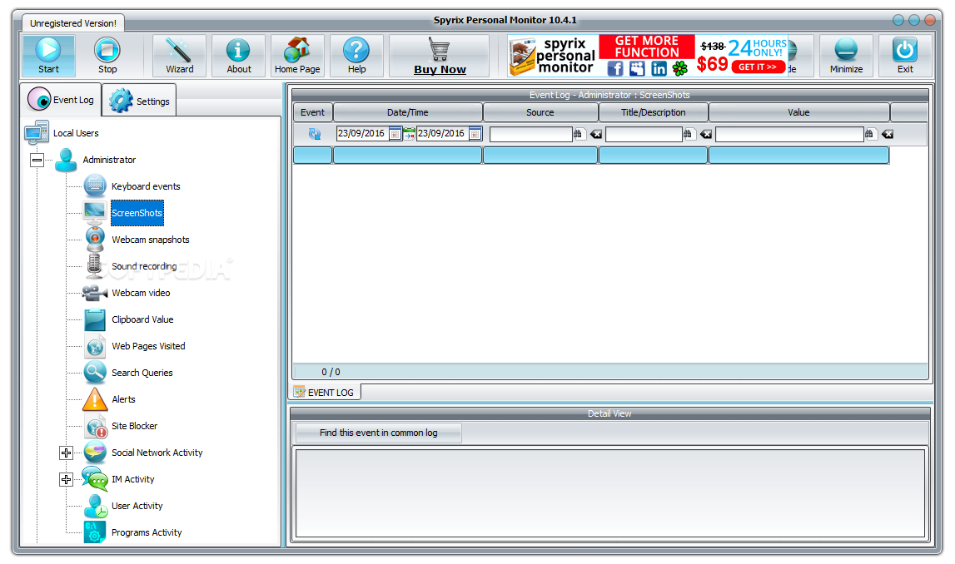The height and width of the screenshot is (564, 955).
Task: Click the Source filter binoculars search icon
Action: [578, 134]
